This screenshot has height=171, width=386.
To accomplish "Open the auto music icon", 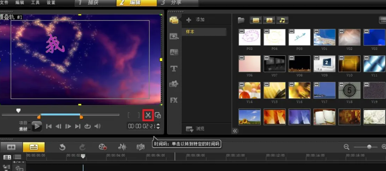I will [x=140, y=147].
